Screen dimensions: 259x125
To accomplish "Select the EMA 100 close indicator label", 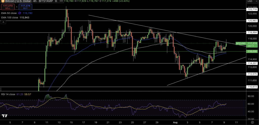I will (10, 17).
